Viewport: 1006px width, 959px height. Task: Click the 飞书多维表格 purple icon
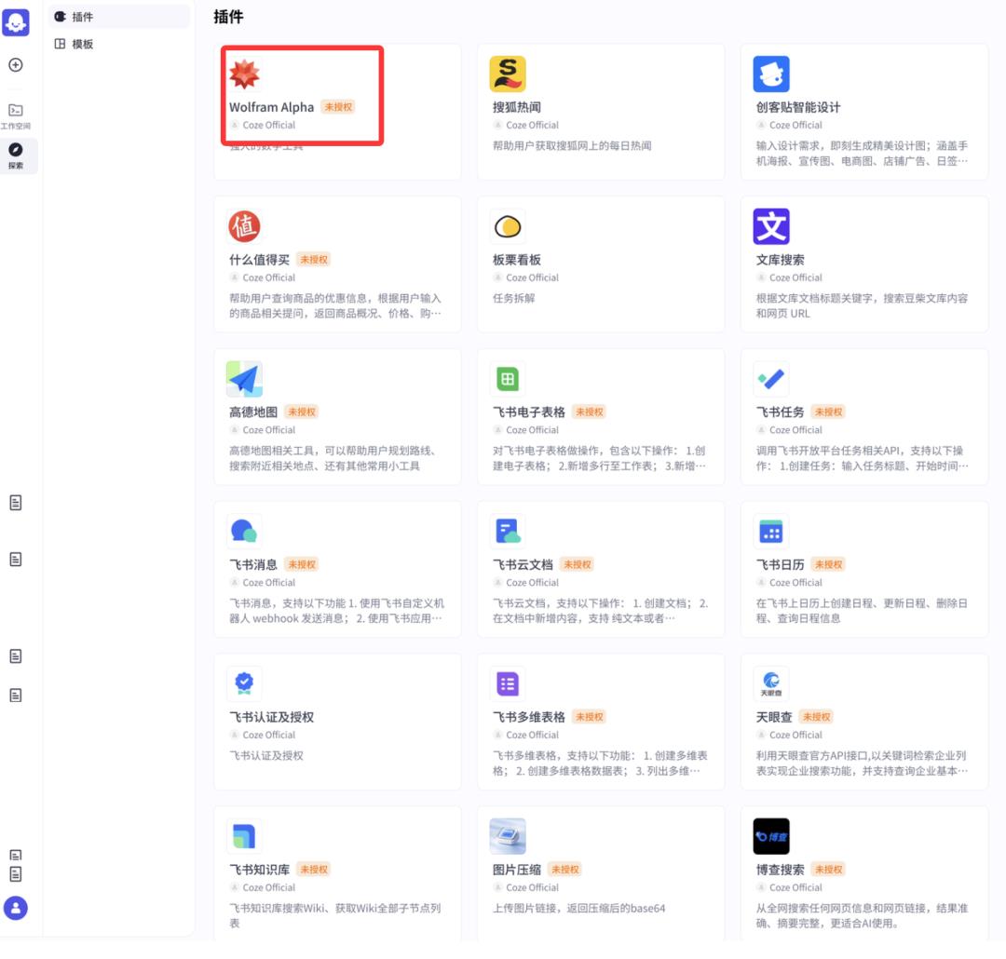pos(508,683)
